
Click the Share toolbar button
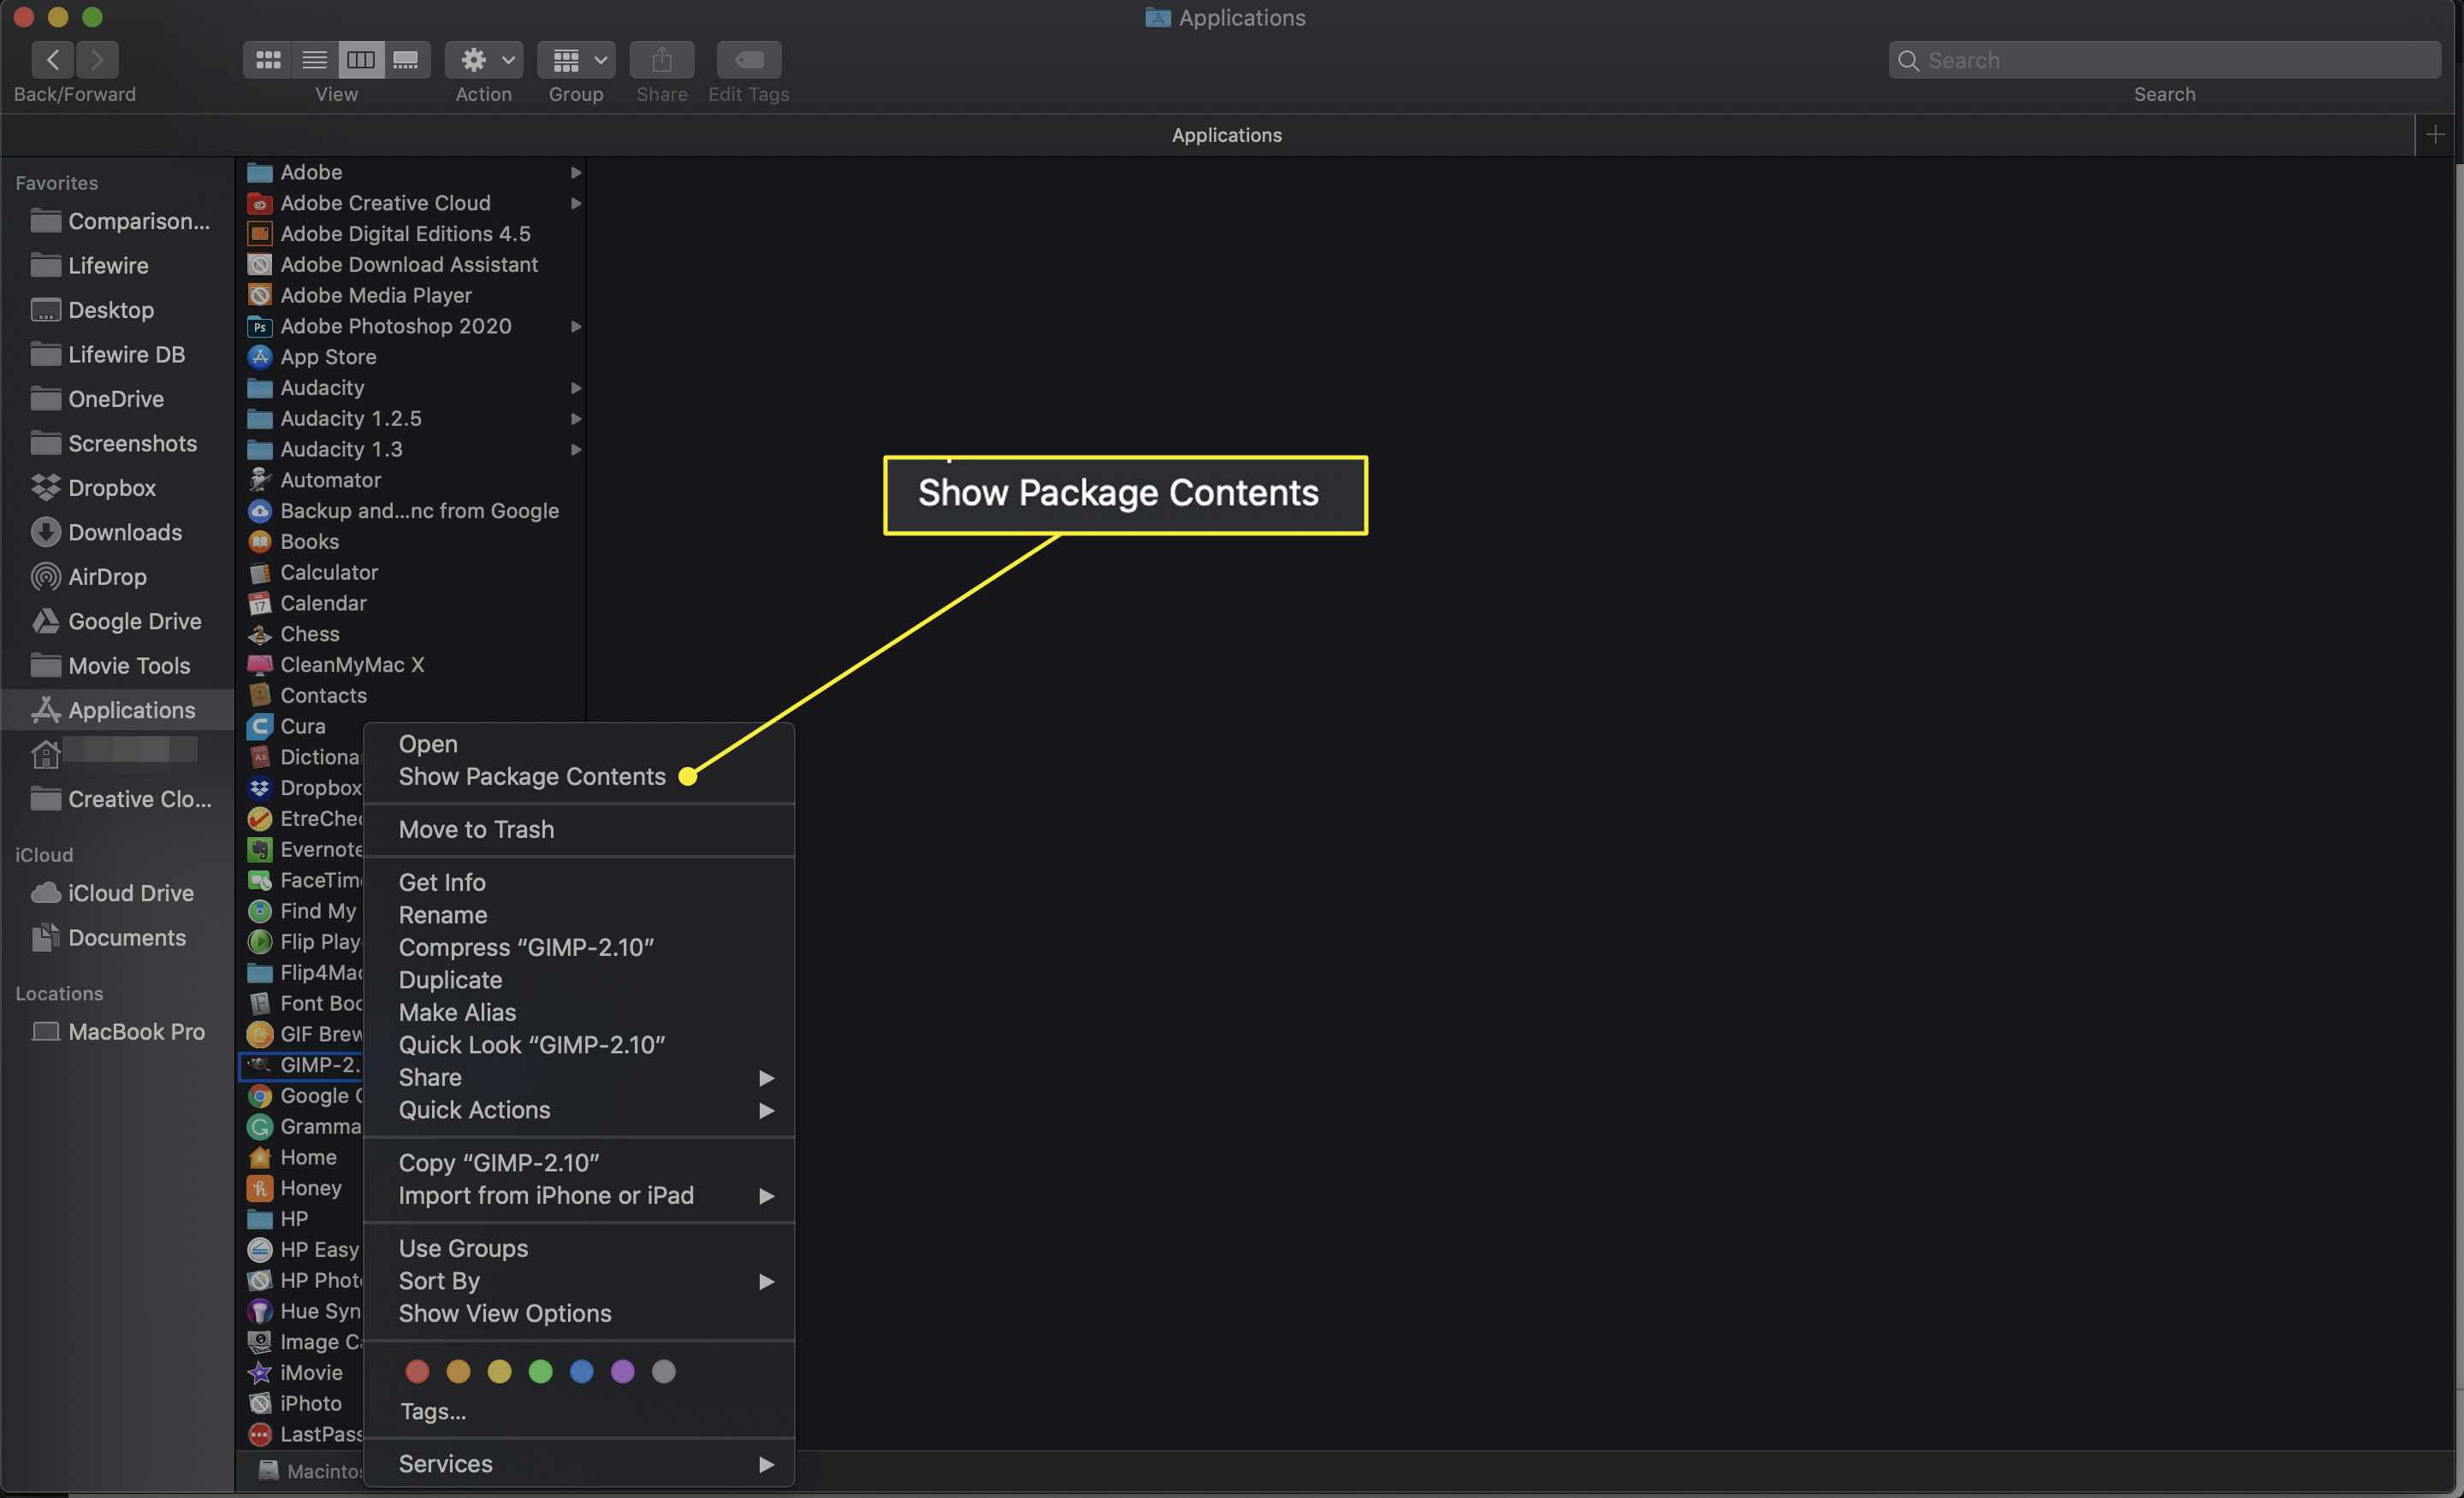click(x=662, y=60)
